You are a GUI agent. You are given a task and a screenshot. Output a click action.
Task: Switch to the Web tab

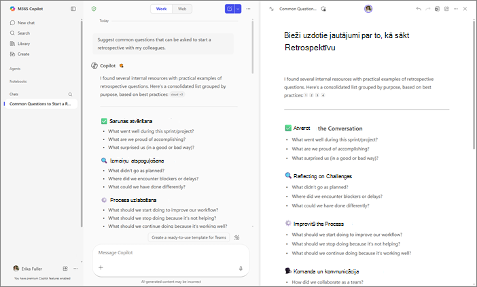[x=182, y=9]
